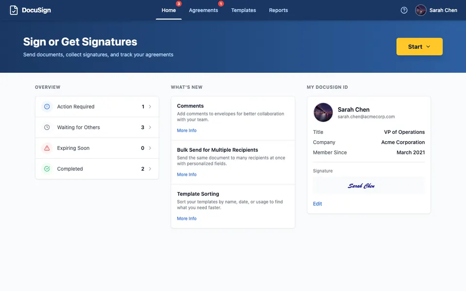Viewport: 466px width, 291px height.
Task: Open the Templates tab
Action: tap(243, 10)
